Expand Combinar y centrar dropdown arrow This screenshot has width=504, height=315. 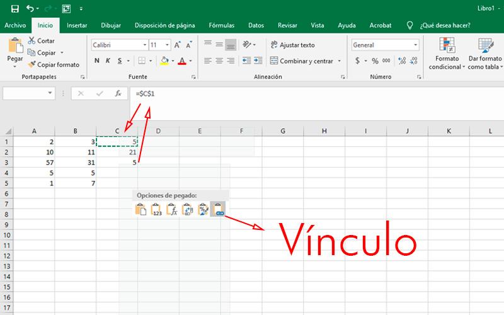[340, 60]
